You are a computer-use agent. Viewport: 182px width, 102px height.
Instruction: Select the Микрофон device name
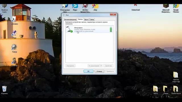78,28
